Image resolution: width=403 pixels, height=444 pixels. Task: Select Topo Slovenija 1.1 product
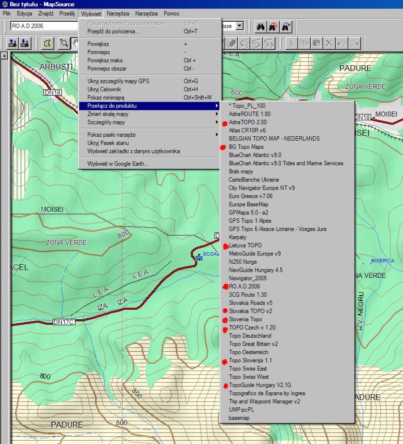287,360
